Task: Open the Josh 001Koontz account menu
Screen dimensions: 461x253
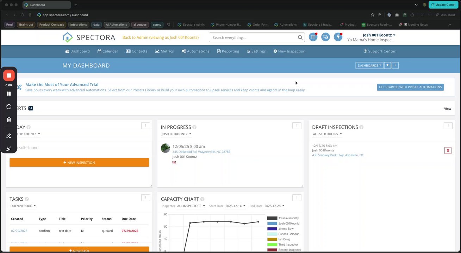Action: pos(379,35)
